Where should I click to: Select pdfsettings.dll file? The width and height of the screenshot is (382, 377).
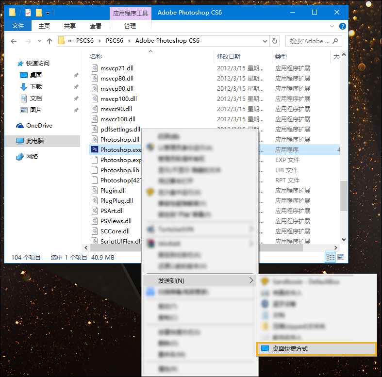(x=120, y=130)
